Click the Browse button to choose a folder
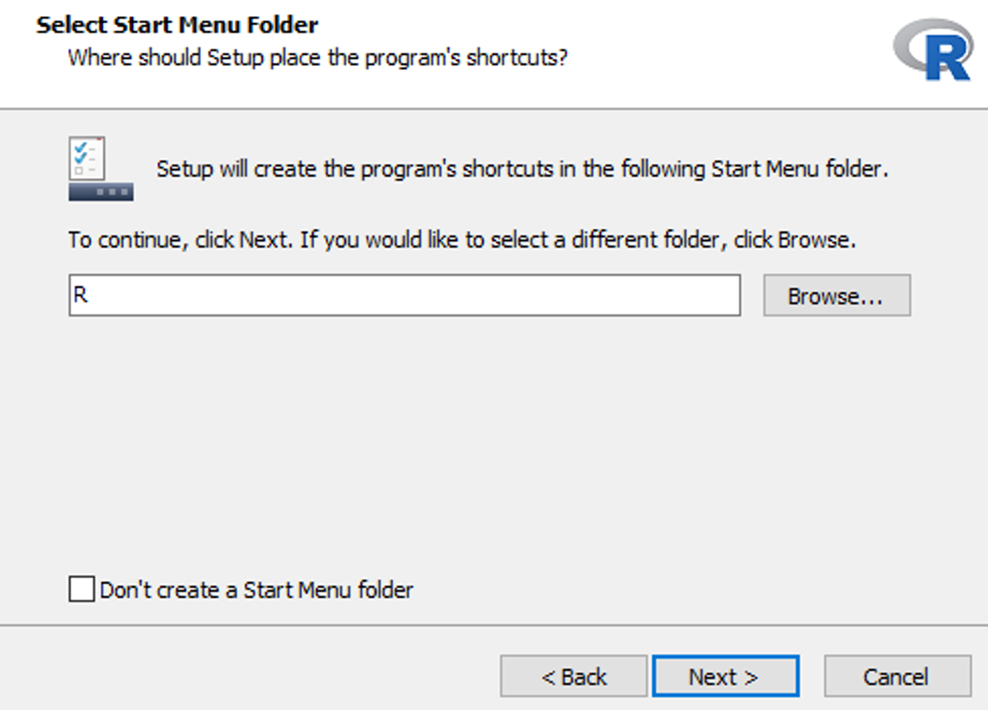The width and height of the screenshot is (988, 710). point(836,295)
